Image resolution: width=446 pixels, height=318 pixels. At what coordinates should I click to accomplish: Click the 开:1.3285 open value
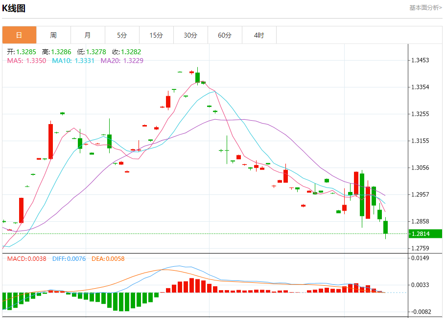pyautogui.click(x=22, y=52)
